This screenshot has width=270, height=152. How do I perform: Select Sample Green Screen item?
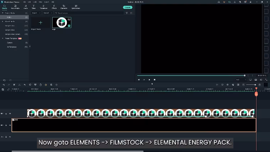12,34
